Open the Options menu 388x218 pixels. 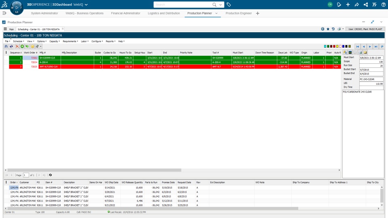click(42, 41)
